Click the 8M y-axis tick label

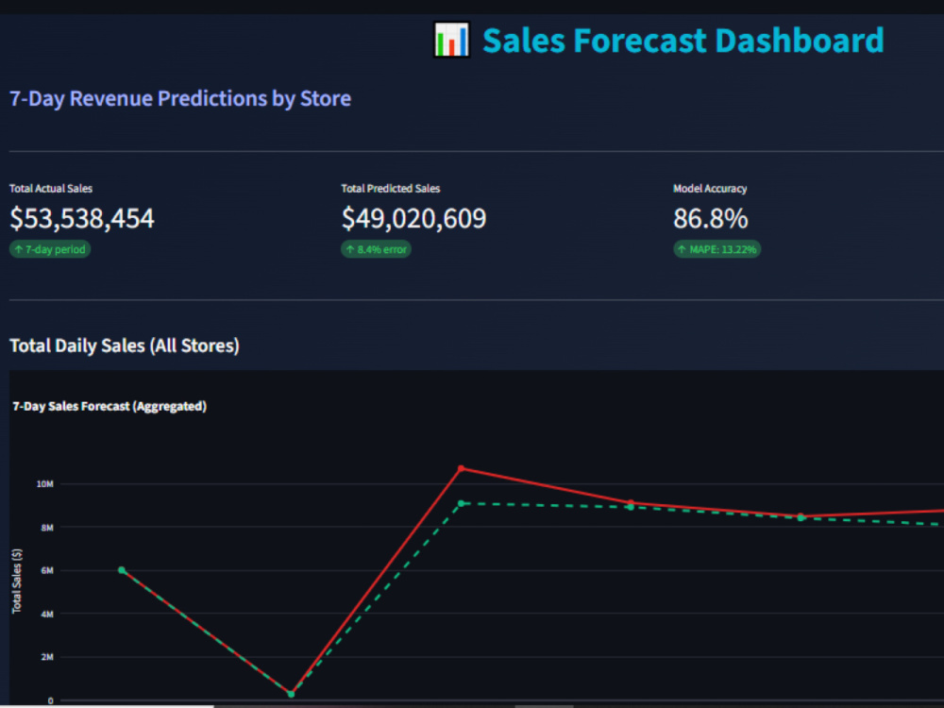point(47,528)
